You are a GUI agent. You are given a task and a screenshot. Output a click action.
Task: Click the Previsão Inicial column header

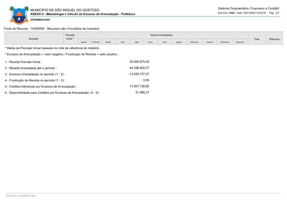click(x=70, y=37)
